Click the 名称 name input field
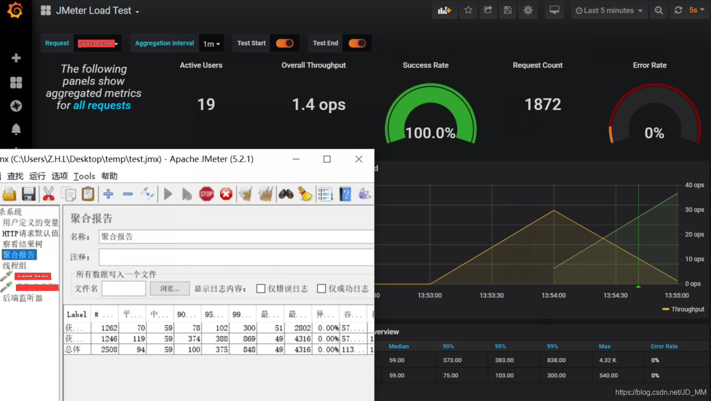711x401 pixels. point(236,237)
